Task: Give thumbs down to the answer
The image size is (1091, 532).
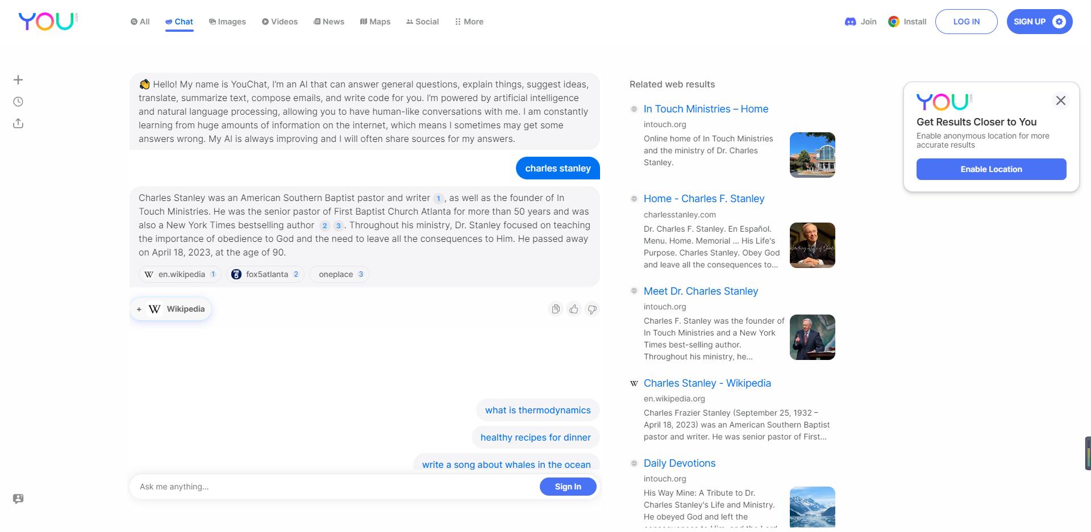Action: 592,309
